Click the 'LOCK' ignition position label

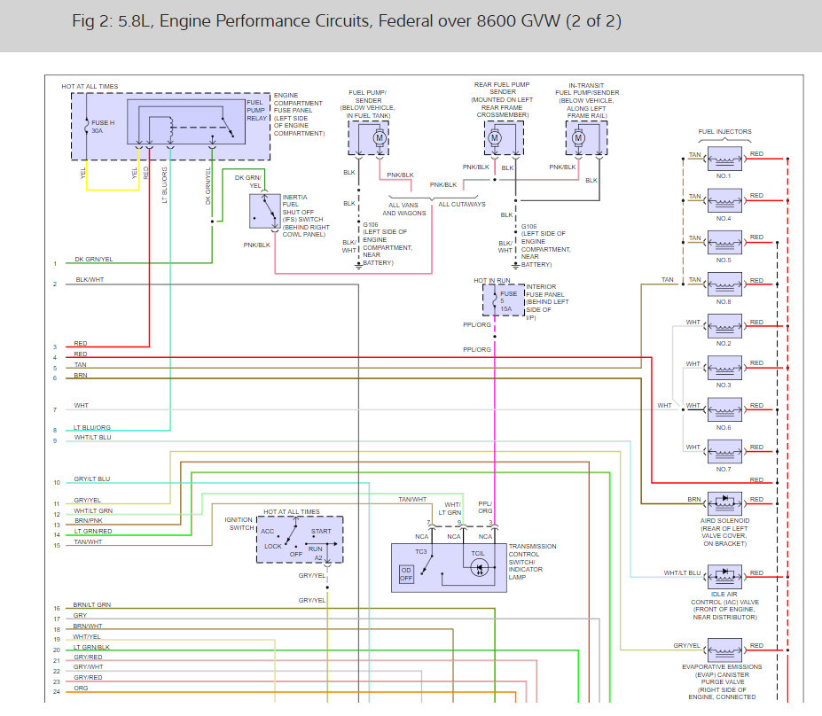point(272,546)
